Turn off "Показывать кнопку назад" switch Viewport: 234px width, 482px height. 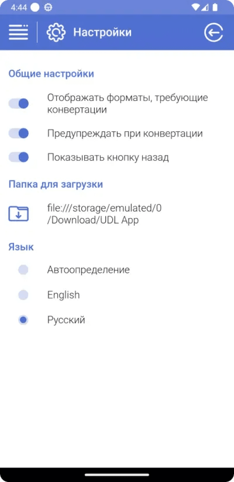pyautogui.click(x=19, y=157)
